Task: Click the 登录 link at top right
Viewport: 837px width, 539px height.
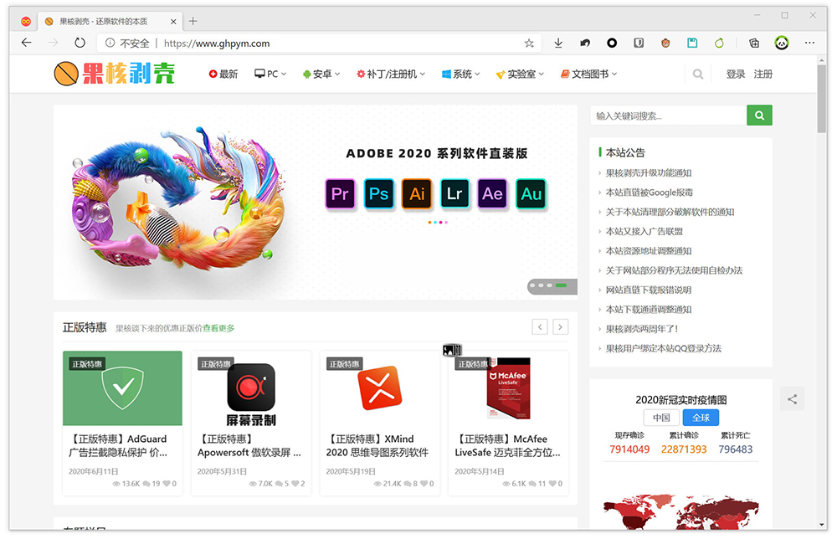Action: [735, 74]
